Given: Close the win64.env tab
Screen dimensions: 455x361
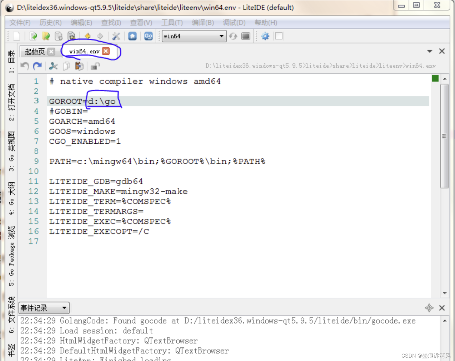Looking at the screenshot, I should coord(106,51).
